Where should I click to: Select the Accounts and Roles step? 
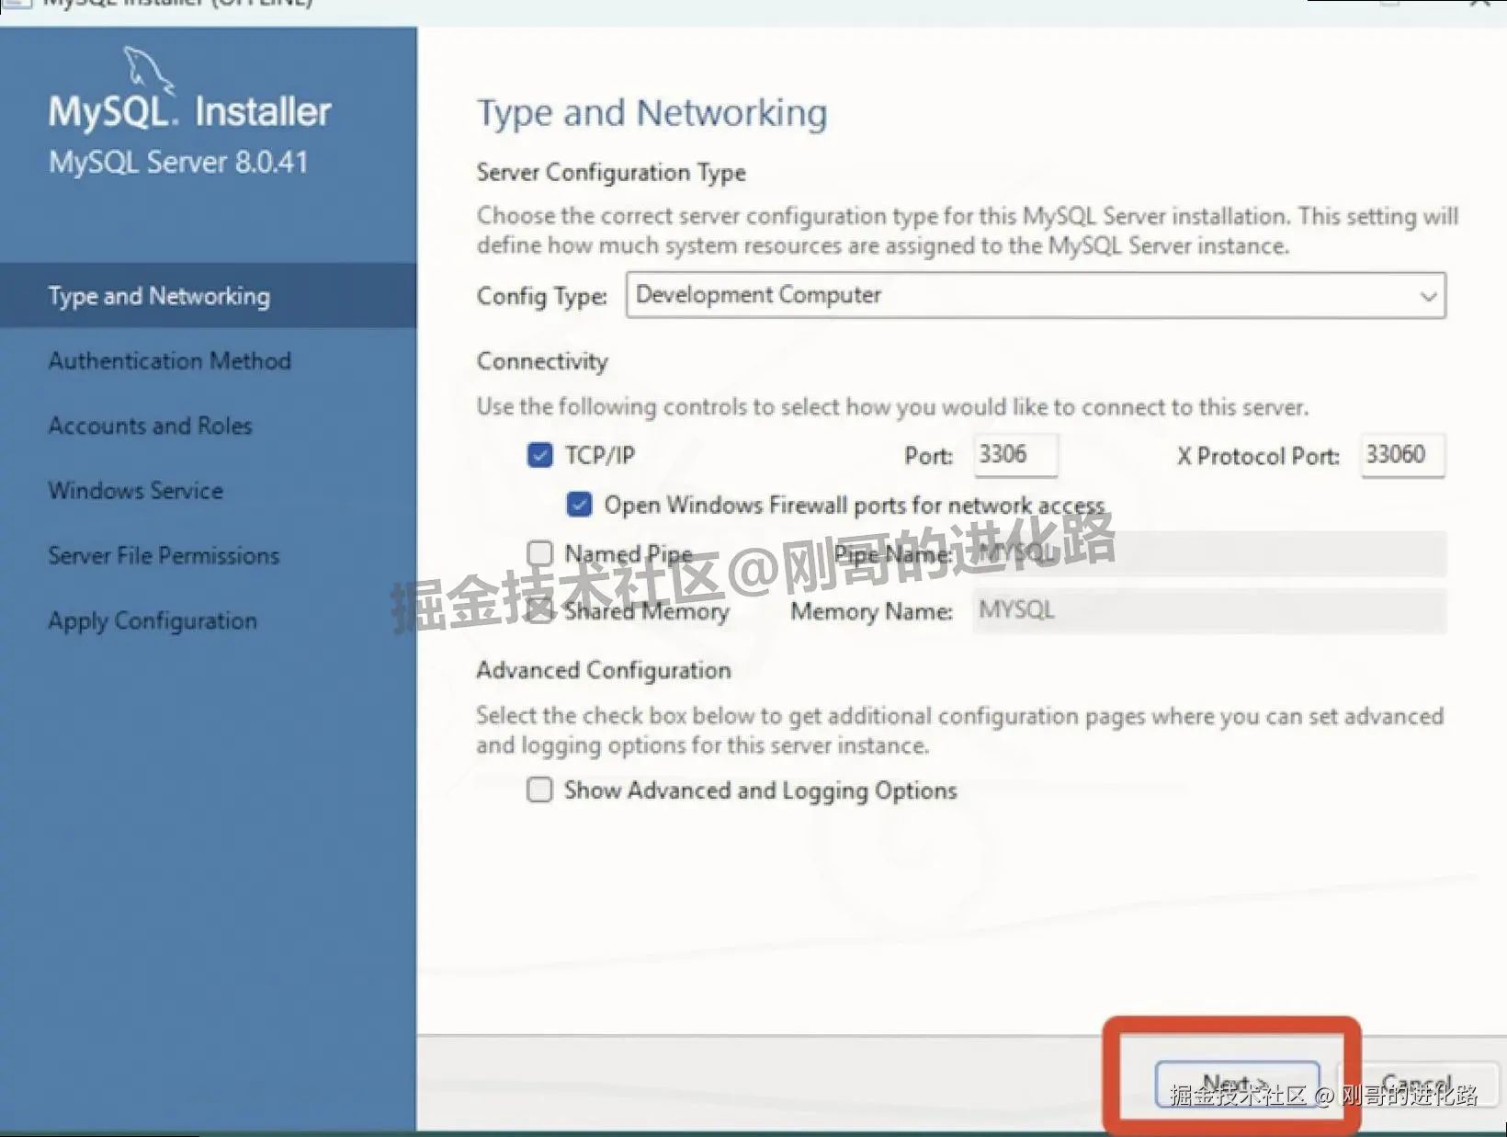[149, 425]
